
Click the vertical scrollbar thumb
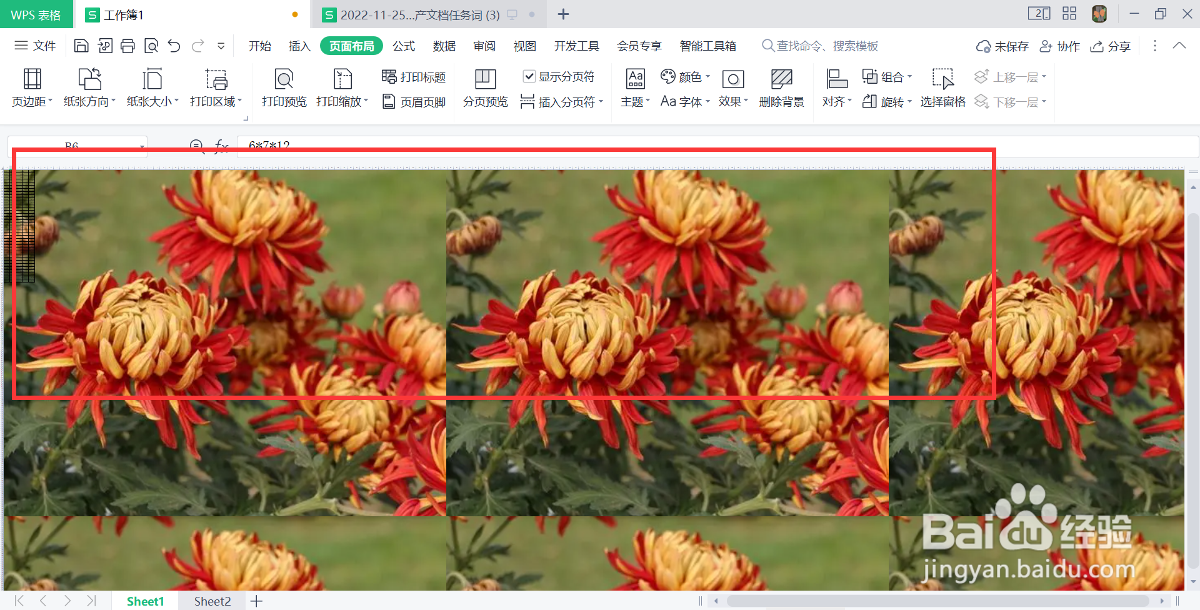pyautogui.click(x=1193, y=391)
